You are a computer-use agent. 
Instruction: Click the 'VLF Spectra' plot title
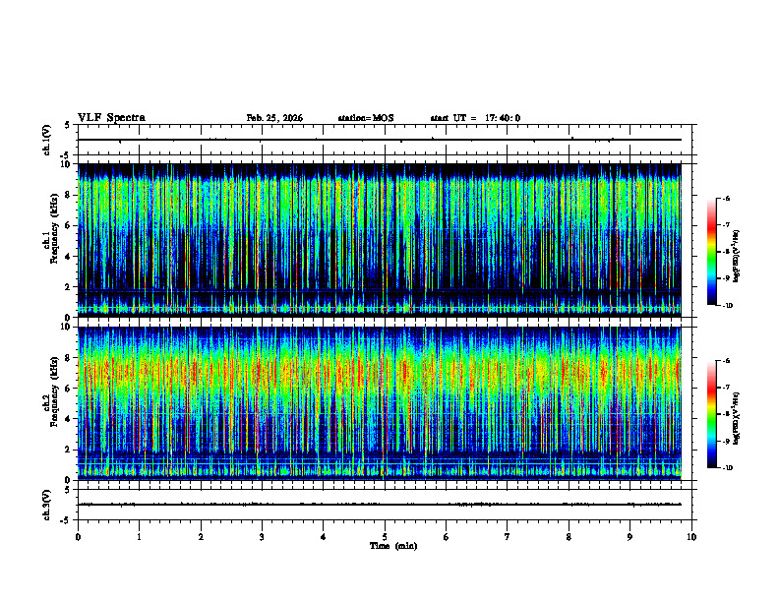click(111, 118)
